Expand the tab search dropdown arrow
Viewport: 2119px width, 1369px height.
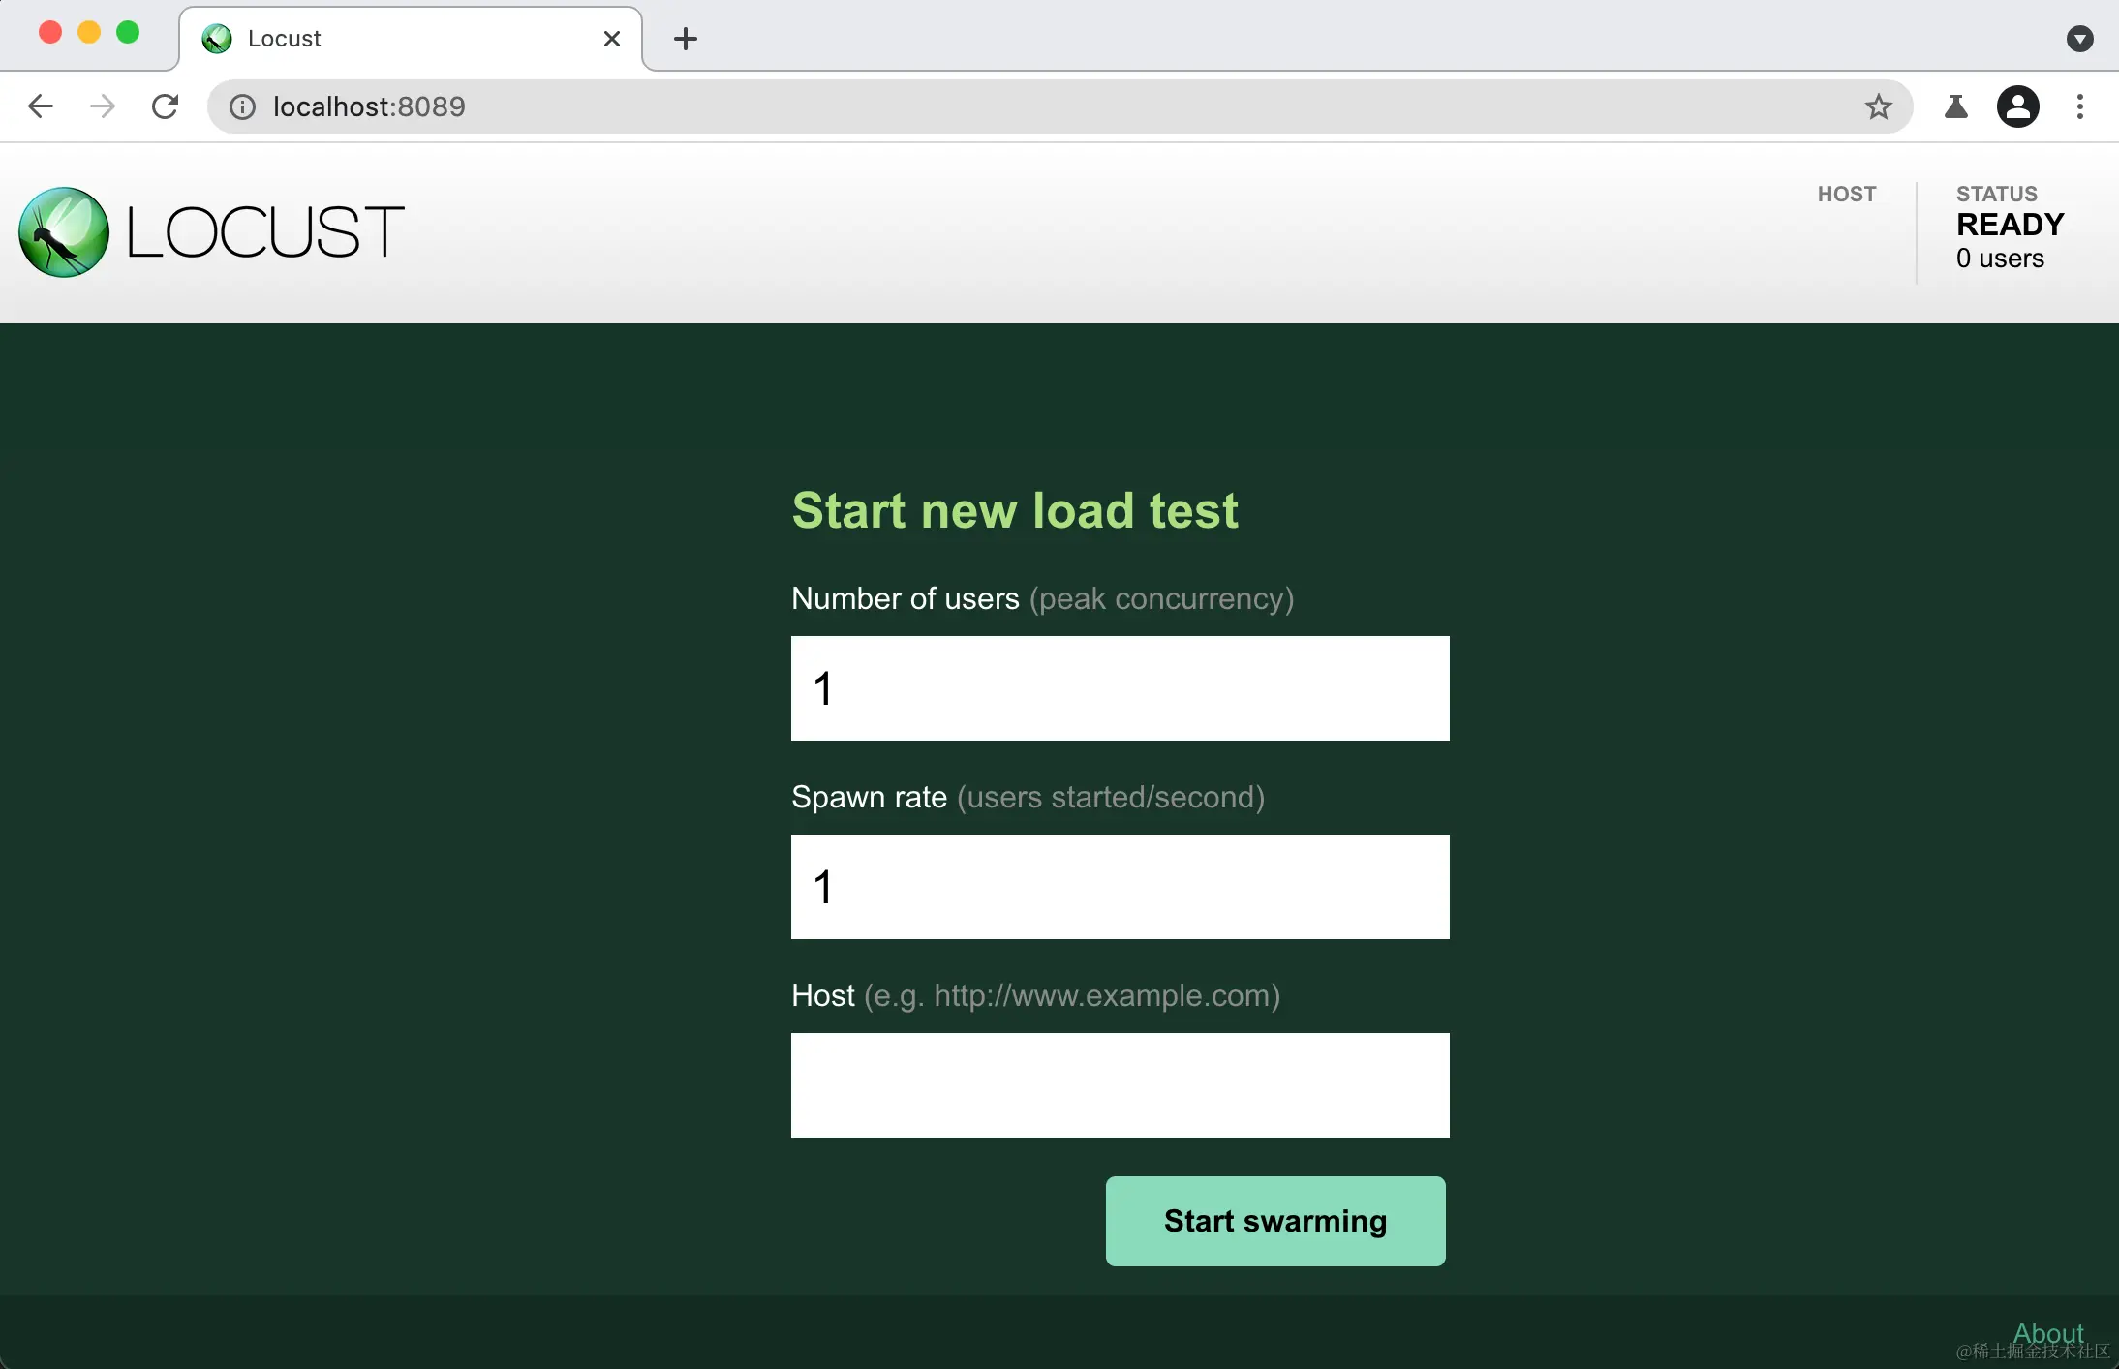(x=2079, y=39)
